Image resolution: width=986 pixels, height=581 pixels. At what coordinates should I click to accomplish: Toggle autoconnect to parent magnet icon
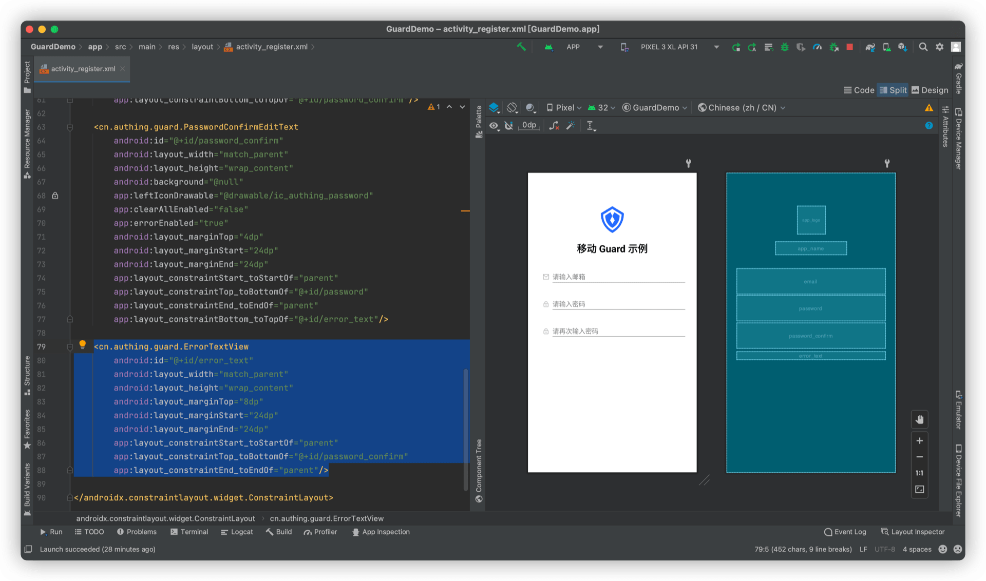tap(509, 125)
